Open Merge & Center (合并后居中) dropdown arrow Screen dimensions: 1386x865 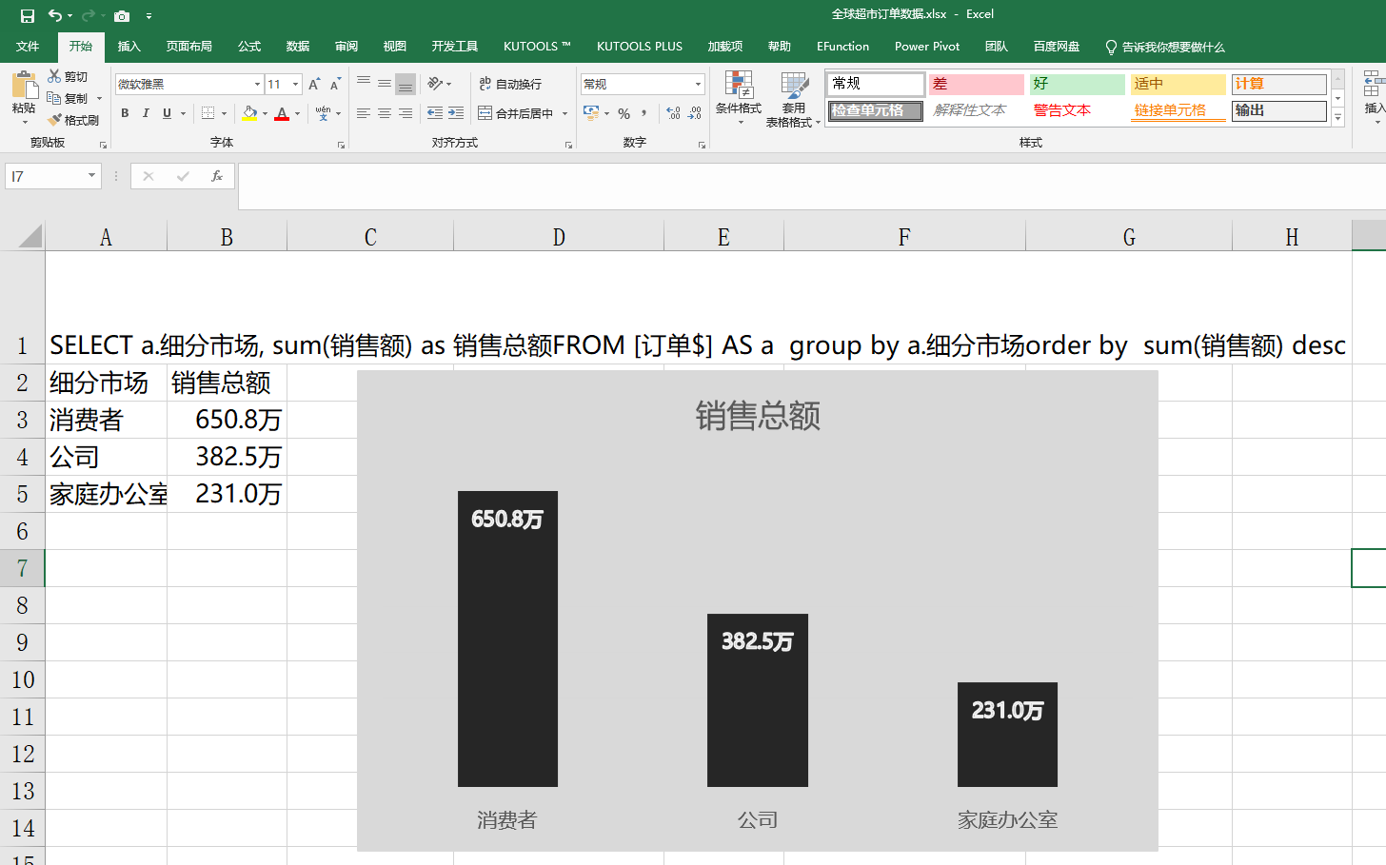(564, 113)
